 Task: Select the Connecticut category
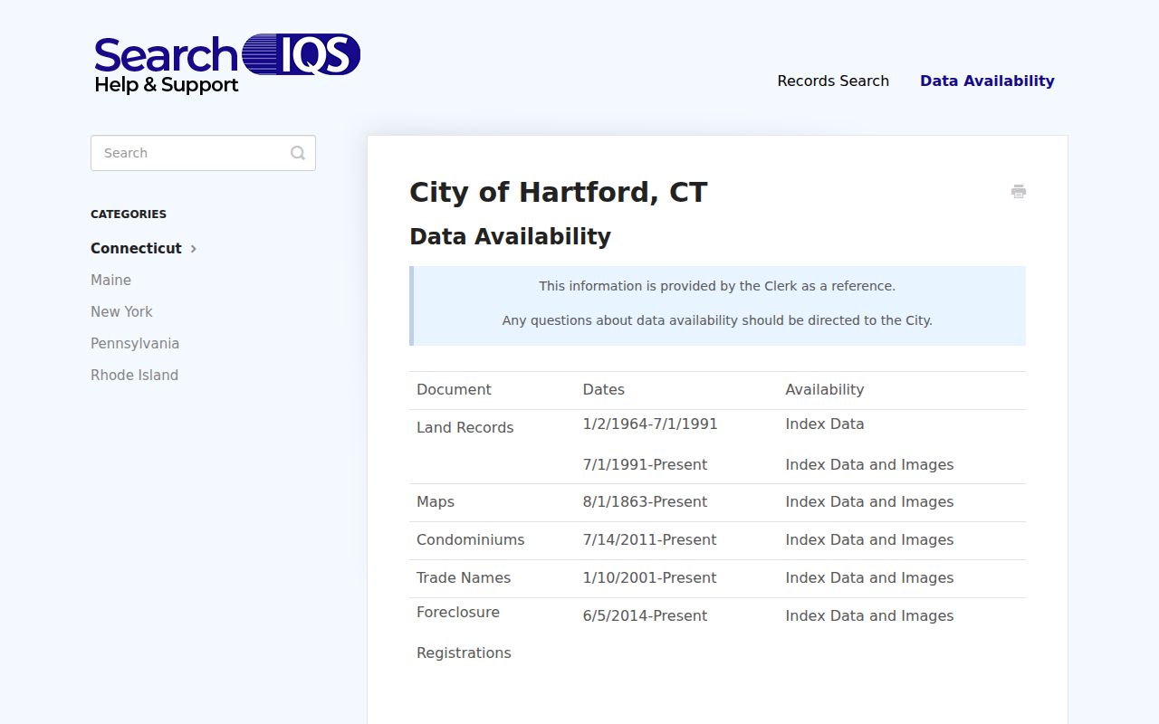136,248
